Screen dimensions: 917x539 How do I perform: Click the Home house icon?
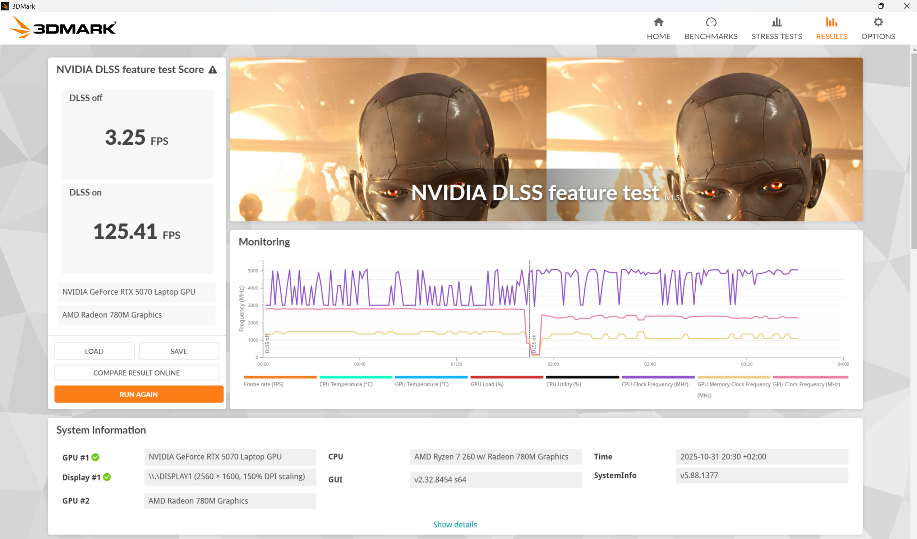658,22
